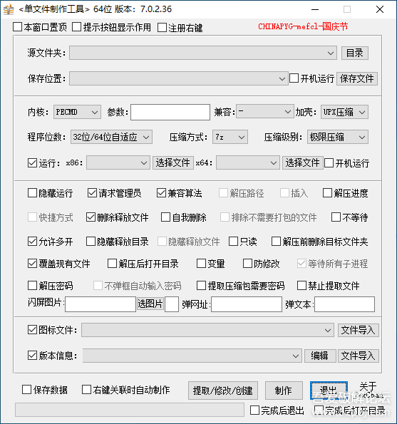
Task: Click the 选图片 button
Action: click(150, 304)
